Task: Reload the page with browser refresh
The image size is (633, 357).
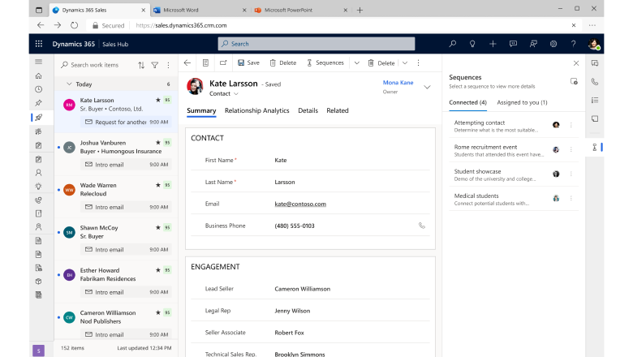Action: (74, 25)
